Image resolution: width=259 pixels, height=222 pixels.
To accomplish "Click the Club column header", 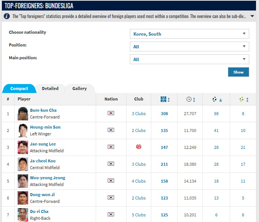I will click(139, 99).
